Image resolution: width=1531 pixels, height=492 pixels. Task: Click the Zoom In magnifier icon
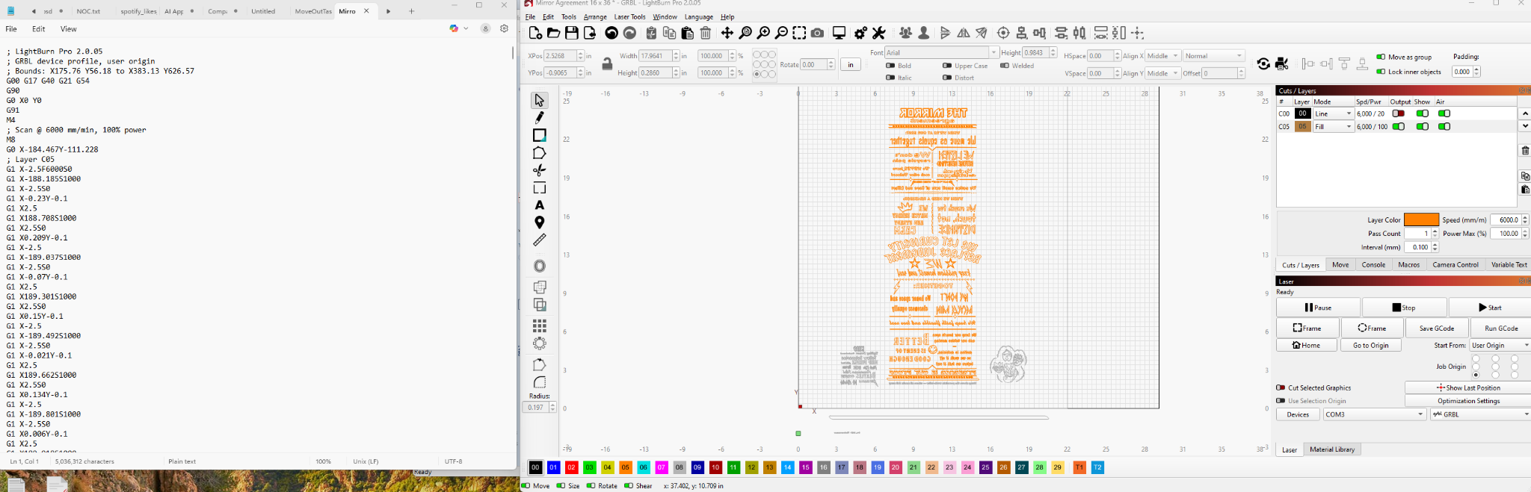(763, 33)
